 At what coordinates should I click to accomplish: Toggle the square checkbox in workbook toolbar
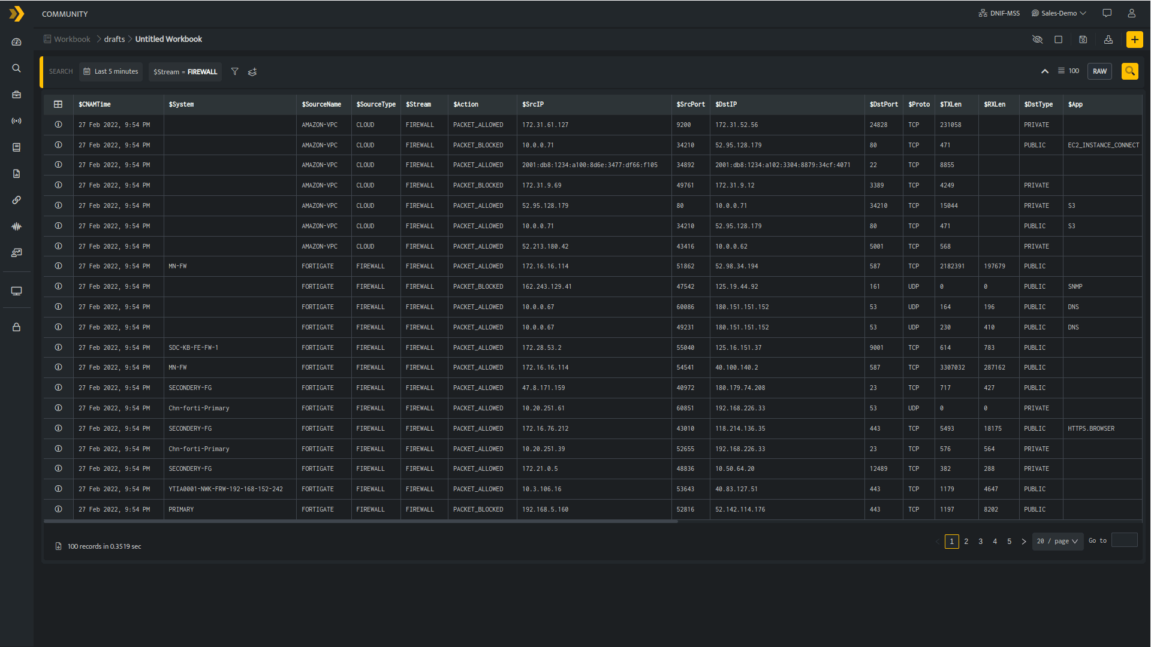tap(1059, 40)
